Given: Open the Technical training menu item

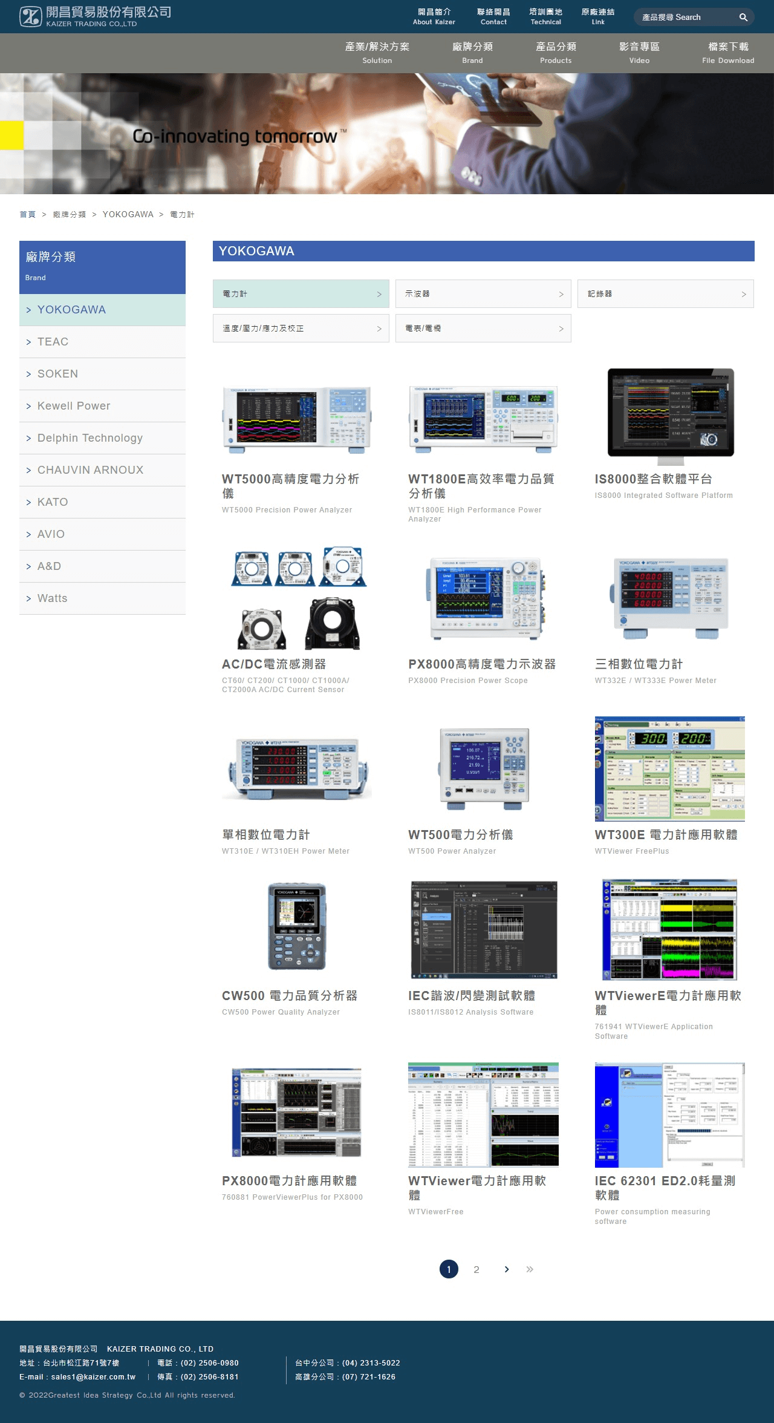Looking at the screenshot, I should pyautogui.click(x=545, y=16).
